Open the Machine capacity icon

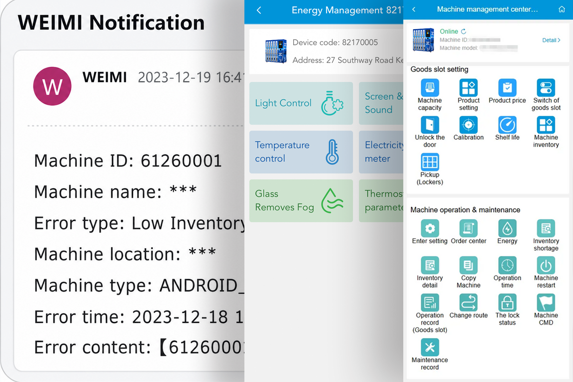coord(430,88)
